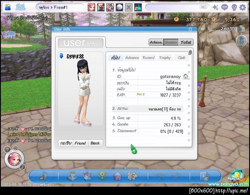Select the user Info main tab

point(81,43)
